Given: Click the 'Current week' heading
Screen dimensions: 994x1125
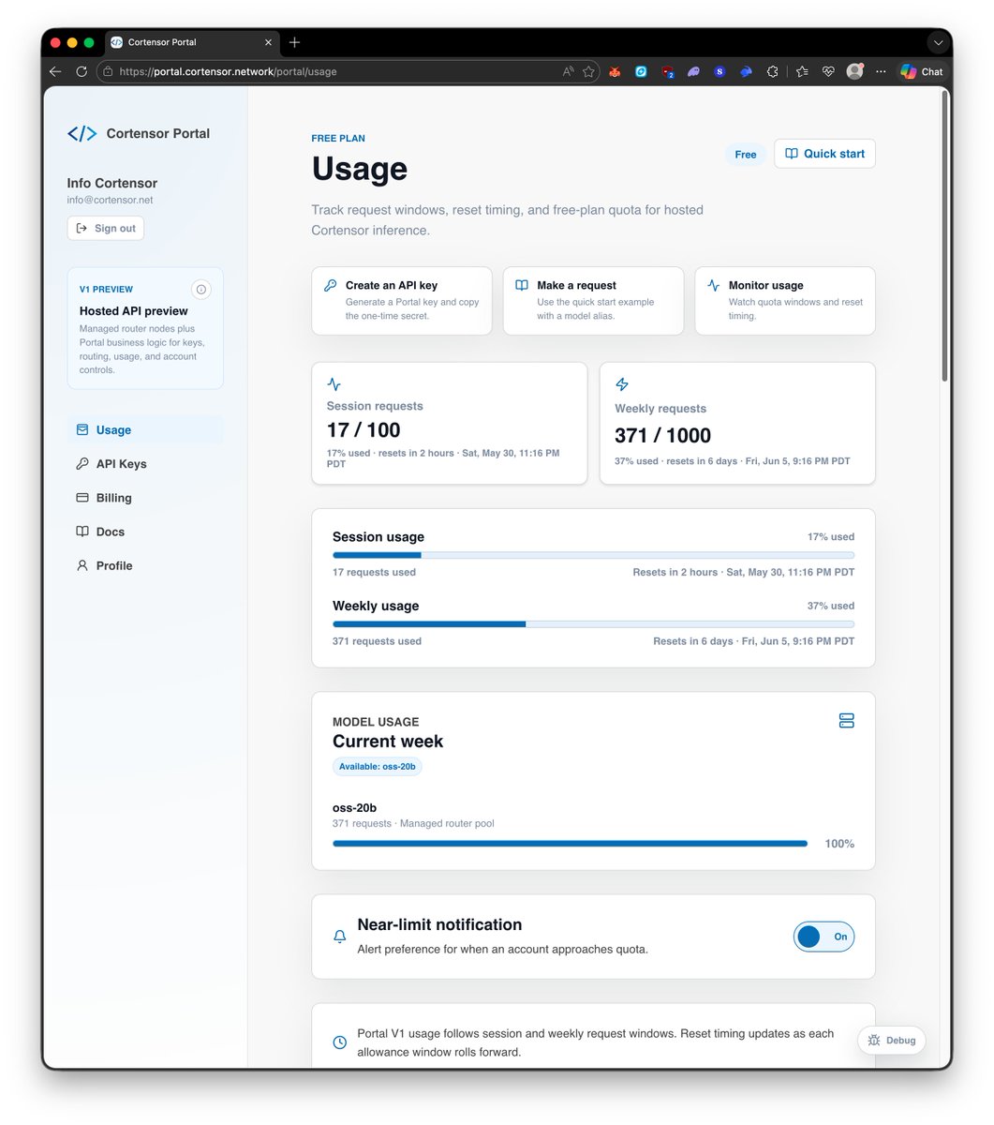Looking at the screenshot, I should [x=388, y=742].
